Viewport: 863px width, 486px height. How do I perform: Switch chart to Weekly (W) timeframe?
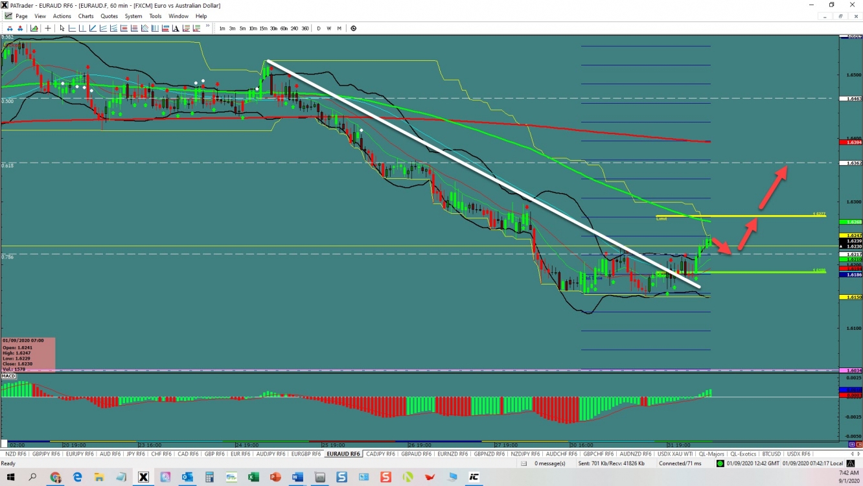tap(328, 28)
